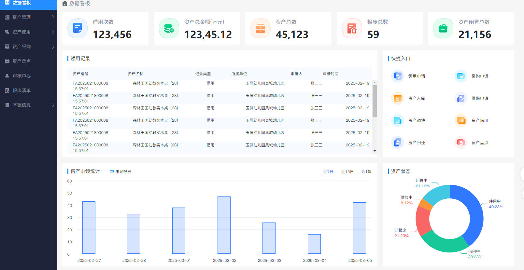Click the bar for 2025-02-27

click(x=89, y=228)
